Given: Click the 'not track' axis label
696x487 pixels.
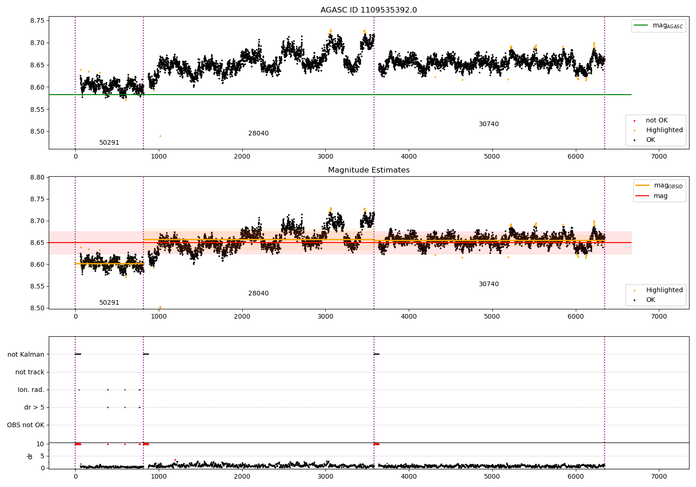Looking at the screenshot, I should (30, 372).
